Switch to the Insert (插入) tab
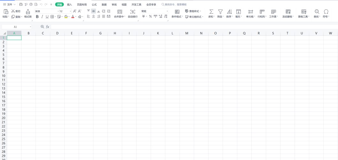The width and height of the screenshot is (338, 160). coord(69,4)
